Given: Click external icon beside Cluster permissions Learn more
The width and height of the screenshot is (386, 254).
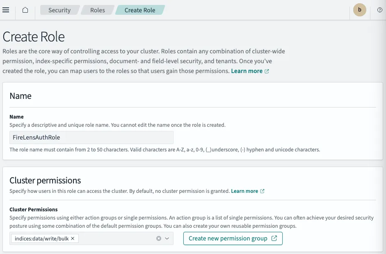Looking at the screenshot, I should pos(263,191).
